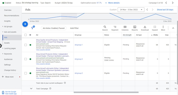Screen dimensions: 178x95
Task: Open Insights in the sidebar
Action: (7, 21)
